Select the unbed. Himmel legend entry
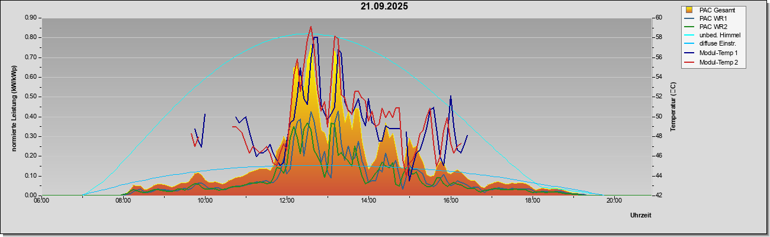The width and height of the screenshot is (770, 237). pos(713,36)
